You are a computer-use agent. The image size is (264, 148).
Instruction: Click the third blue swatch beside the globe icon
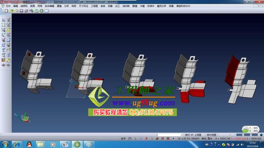pyautogui.click(x=255, y=135)
